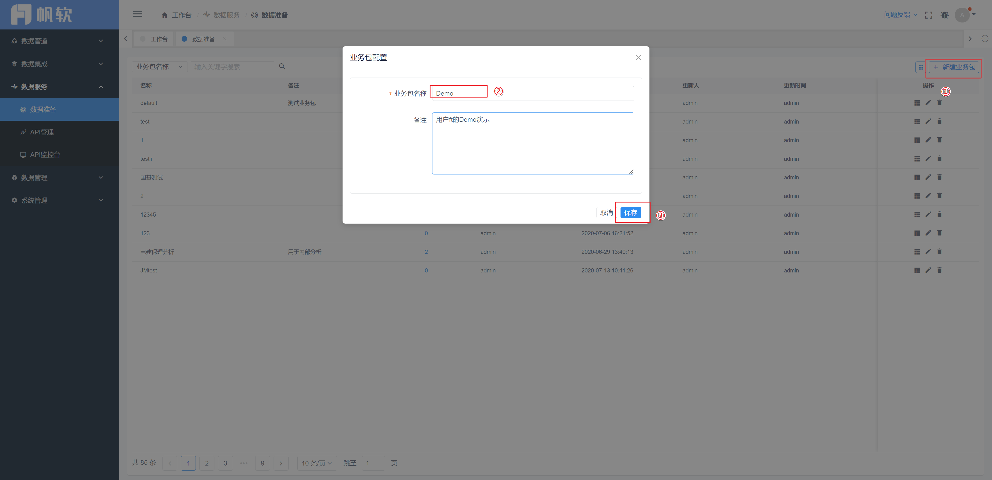Click the 保存 button
992x480 pixels.
(x=630, y=213)
